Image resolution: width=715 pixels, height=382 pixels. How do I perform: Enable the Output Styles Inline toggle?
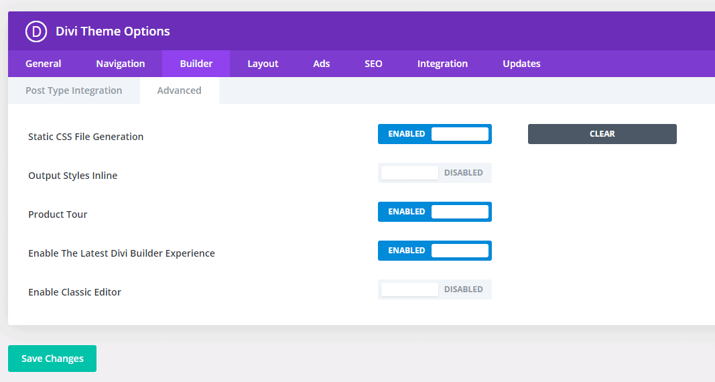coord(435,173)
